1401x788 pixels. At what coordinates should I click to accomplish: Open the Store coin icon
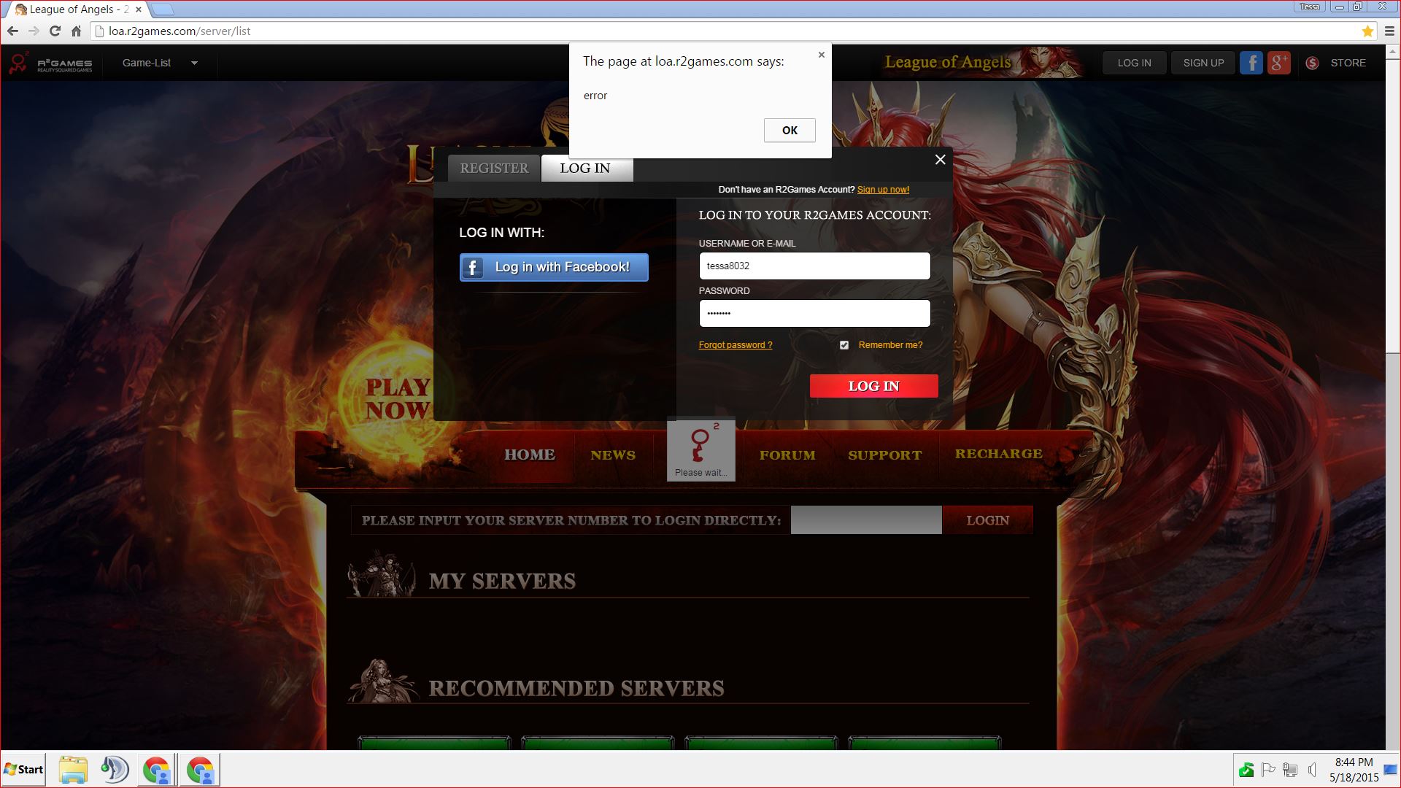[x=1312, y=63]
